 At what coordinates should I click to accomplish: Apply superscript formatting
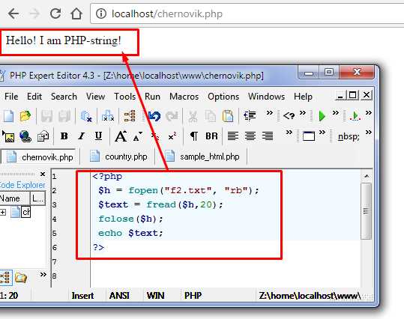tap(172, 136)
